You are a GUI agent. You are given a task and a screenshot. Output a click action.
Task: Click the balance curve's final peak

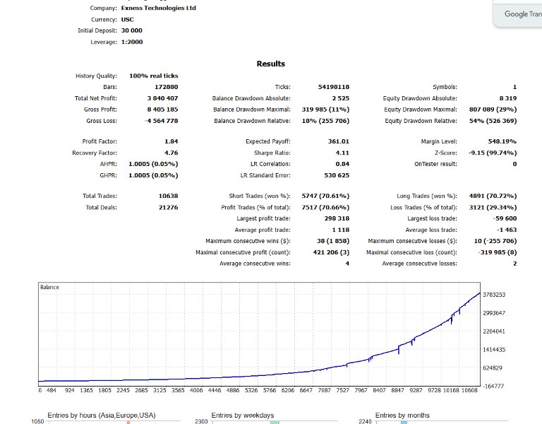coord(479,293)
